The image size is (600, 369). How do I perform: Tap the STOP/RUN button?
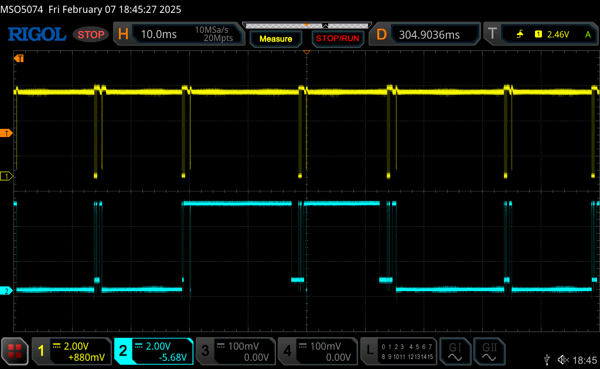337,39
